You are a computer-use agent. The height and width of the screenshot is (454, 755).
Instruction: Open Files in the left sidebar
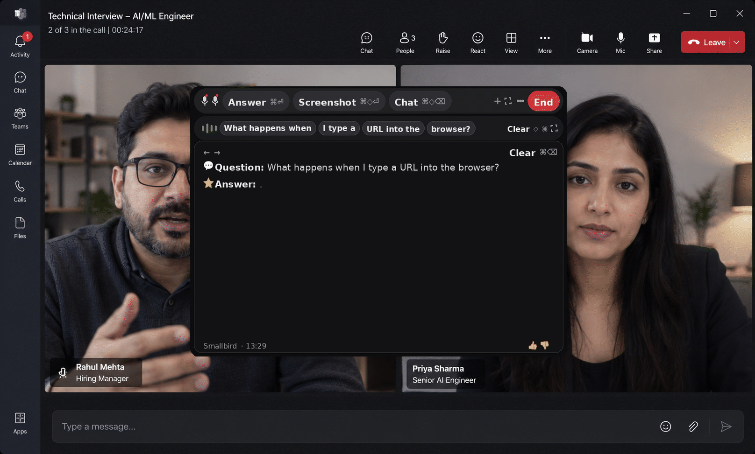20,228
